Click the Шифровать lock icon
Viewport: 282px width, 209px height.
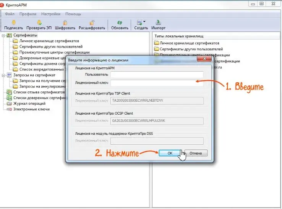tap(65, 22)
